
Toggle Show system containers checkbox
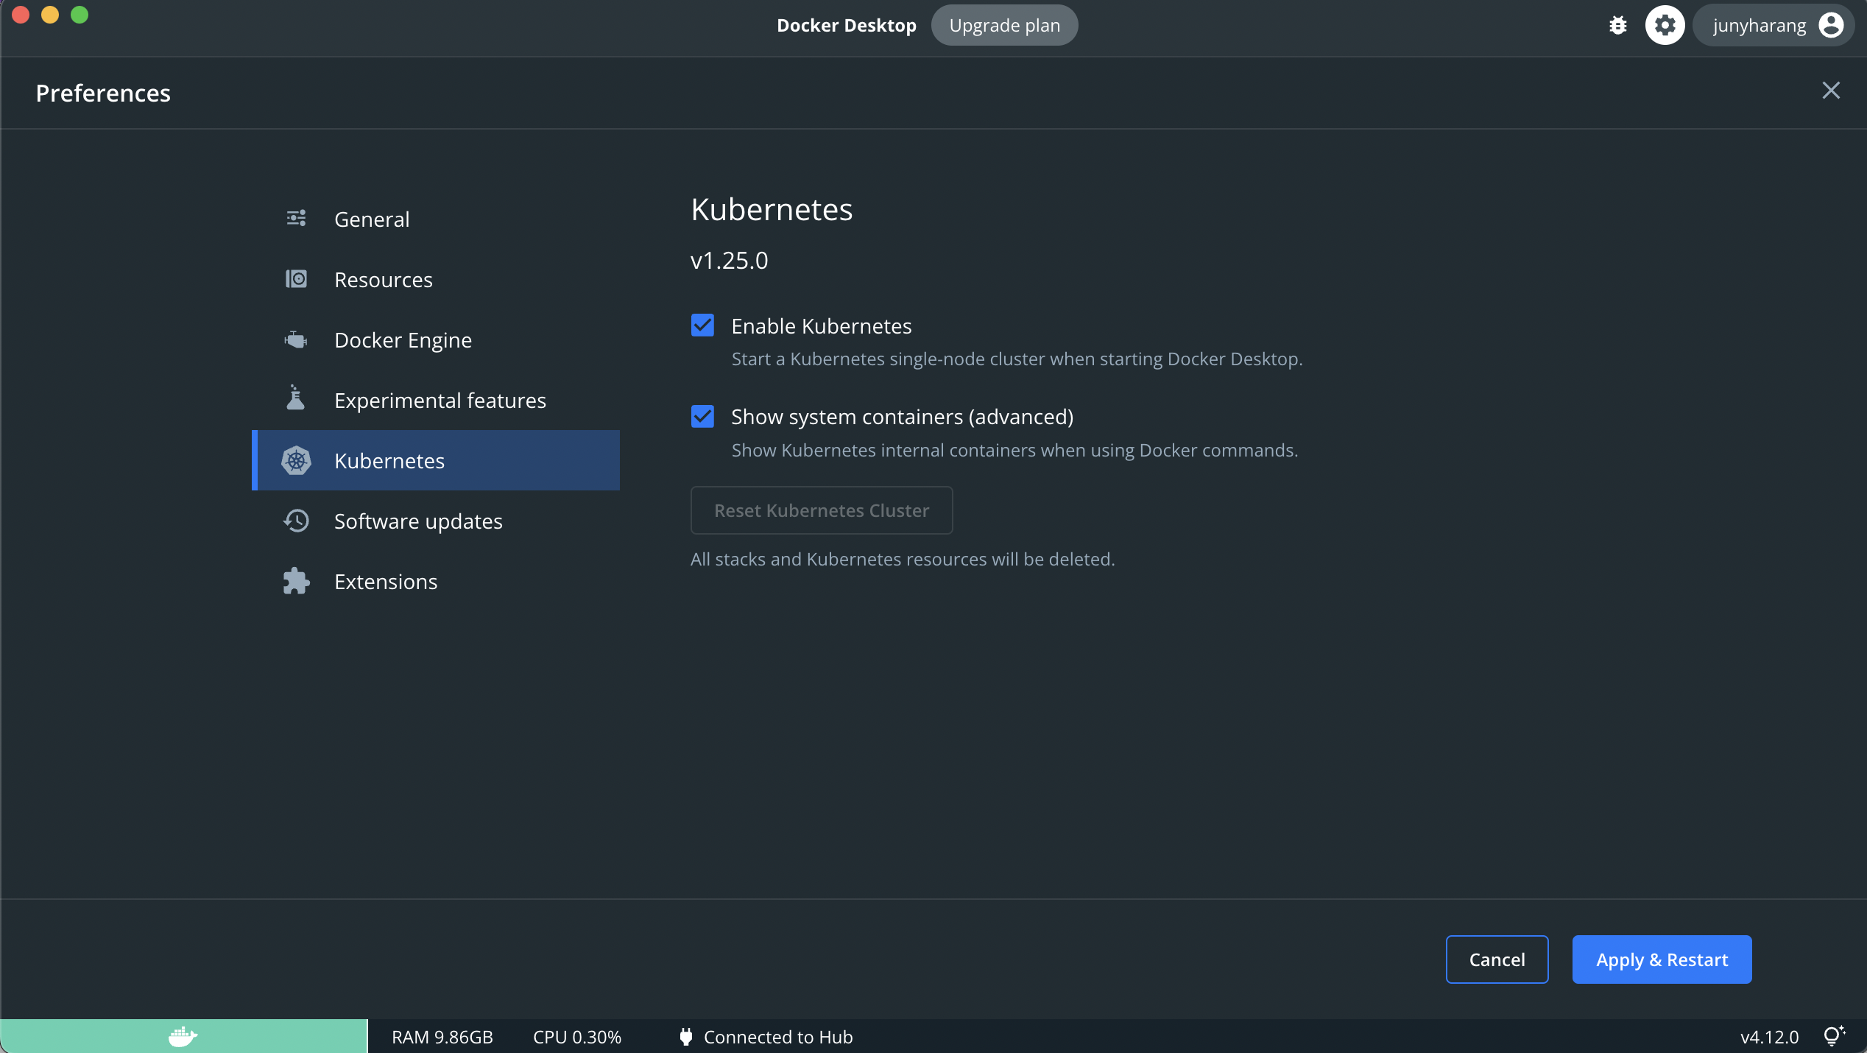coord(702,417)
